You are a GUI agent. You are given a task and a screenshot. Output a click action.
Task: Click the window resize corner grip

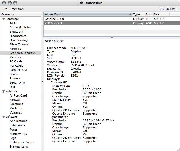(x=178, y=149)
